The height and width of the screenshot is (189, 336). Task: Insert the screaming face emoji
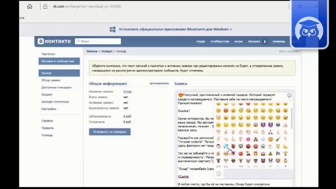click(256, 125)
